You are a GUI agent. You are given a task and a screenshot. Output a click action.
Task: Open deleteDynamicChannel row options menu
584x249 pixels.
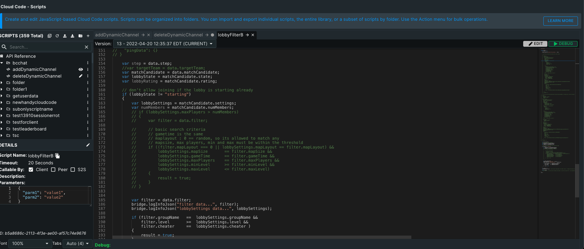(x=88, y=76)
